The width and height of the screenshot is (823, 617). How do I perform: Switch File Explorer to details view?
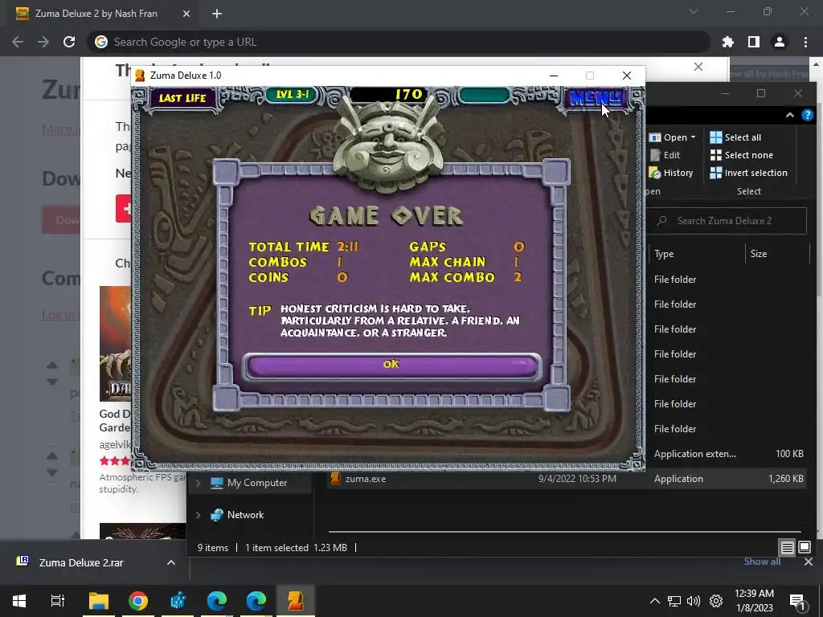(788, 548)
